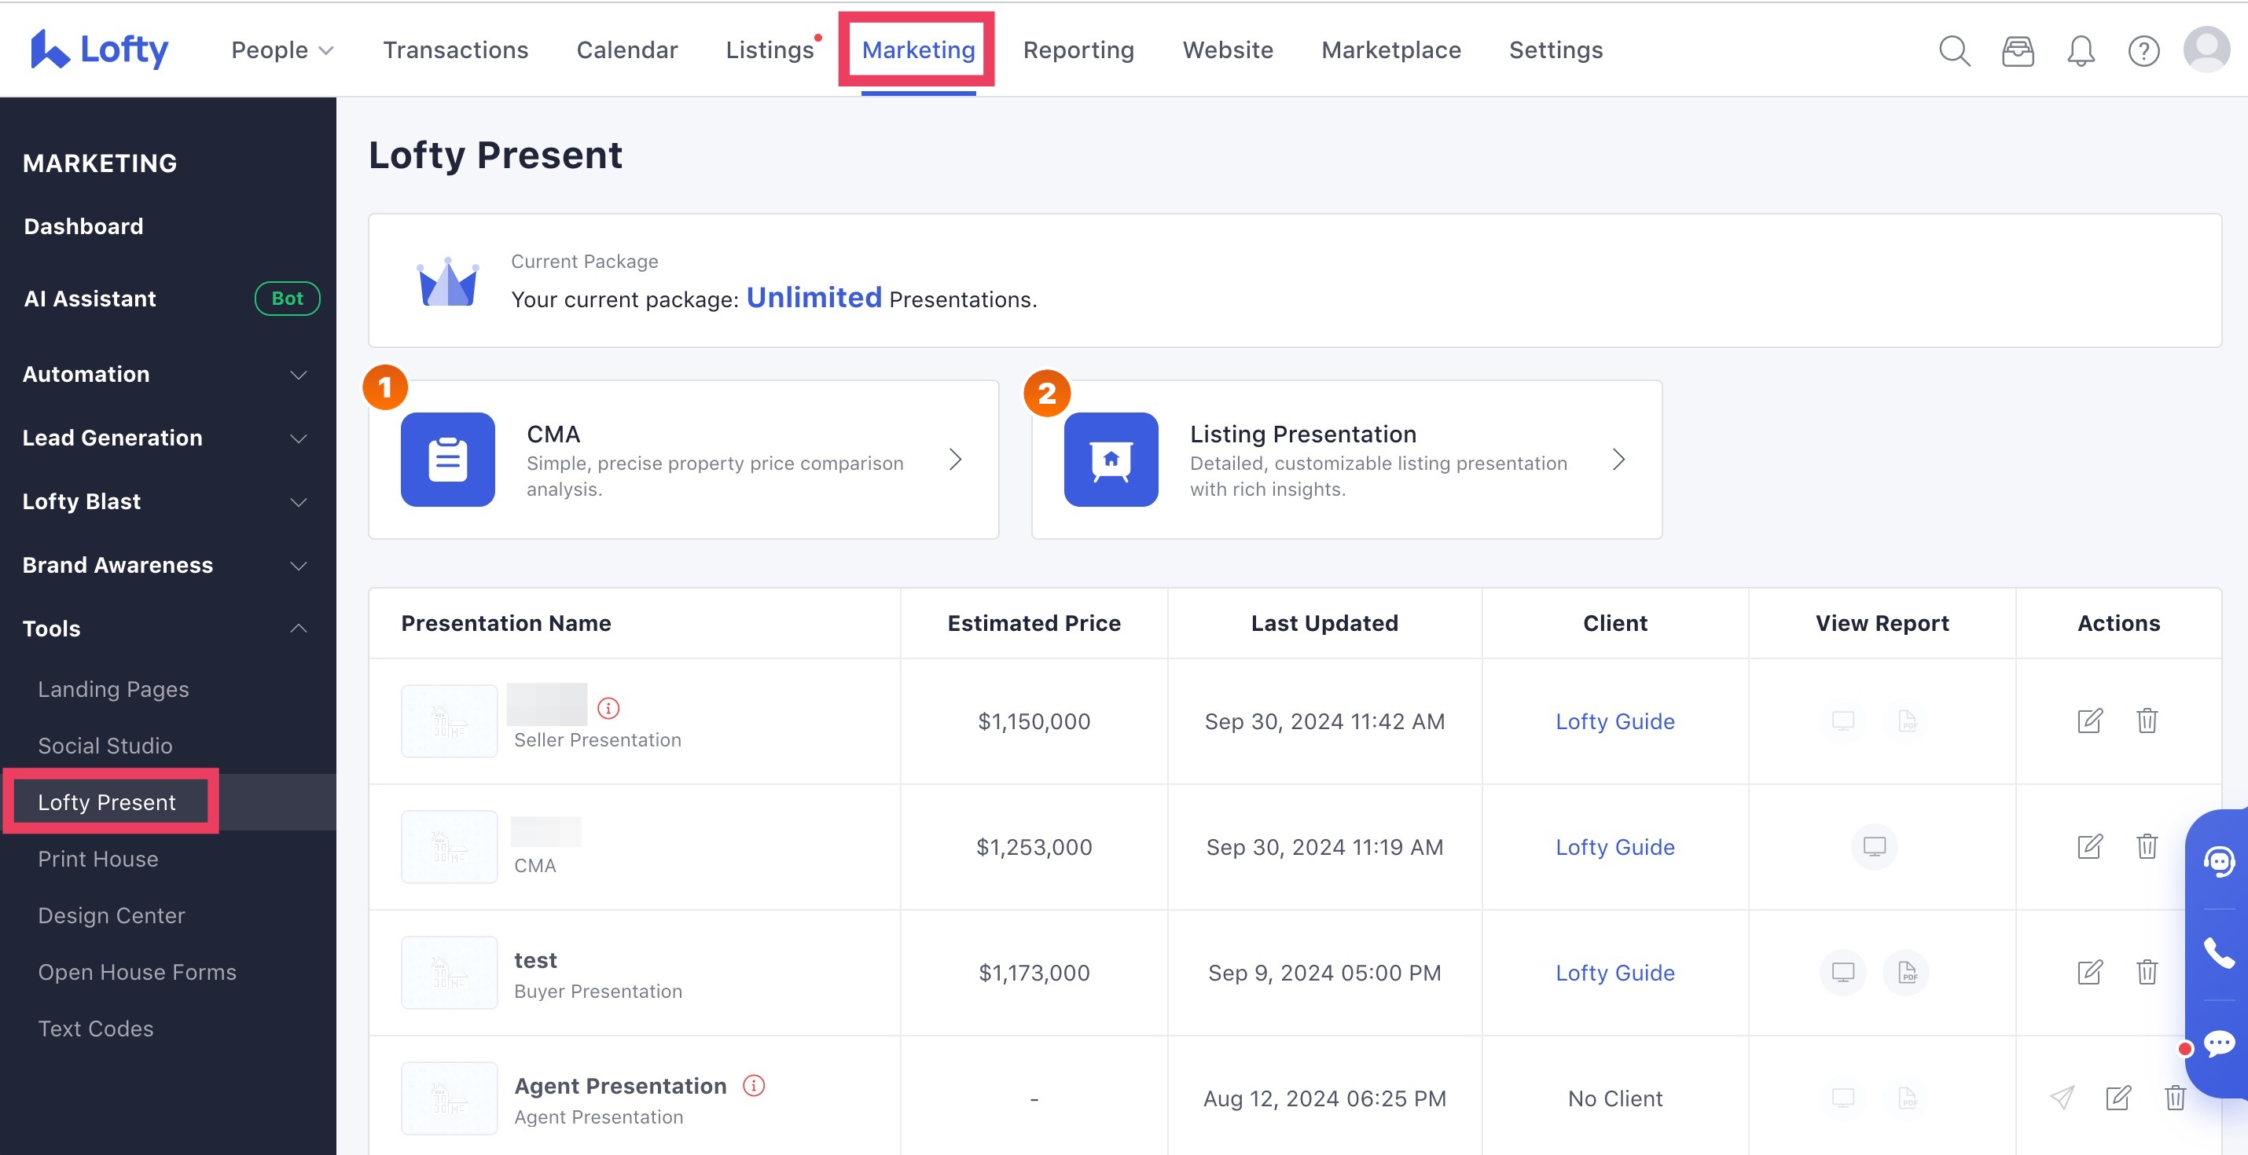Screen dimensions: 2248x1155
Task: Switch to the Listings tab
Action: pyautogui.click(x=770, y=49)
